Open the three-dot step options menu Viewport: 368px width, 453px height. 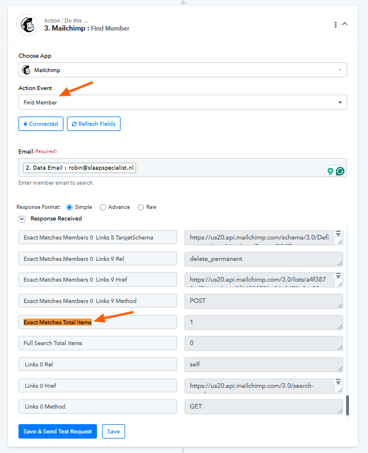[x=335, y=25]
